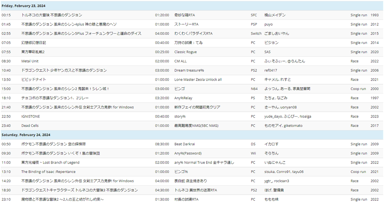Click the year '1997'
Image resolution: width=384 pixels, height=203 pixels.
[x=374, y=98]
